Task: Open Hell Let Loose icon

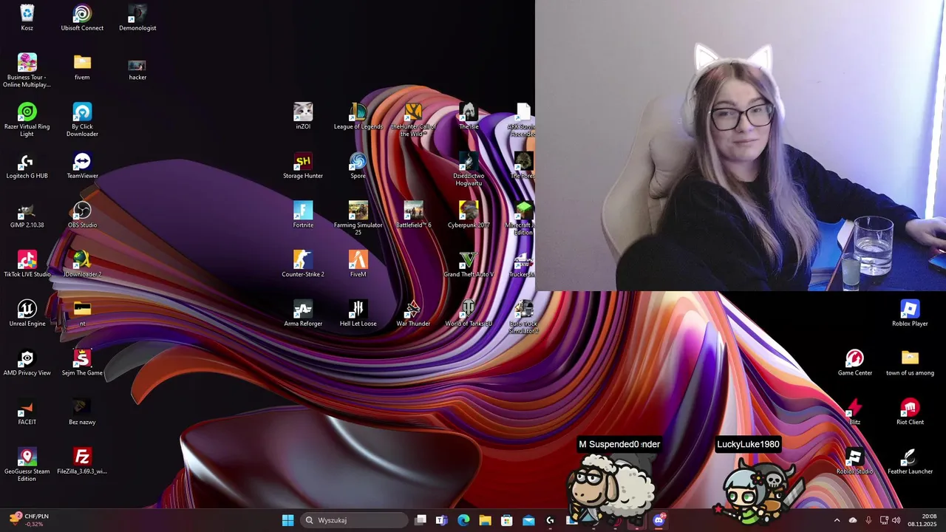Action: pyautogui.click(x=358, y=313)
